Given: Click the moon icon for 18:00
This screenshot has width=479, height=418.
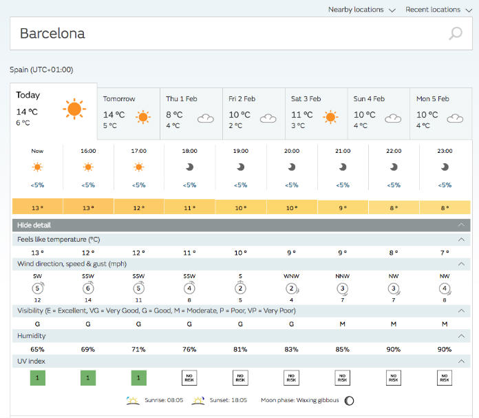Looking at the screenshot, I should pos(190,167).
